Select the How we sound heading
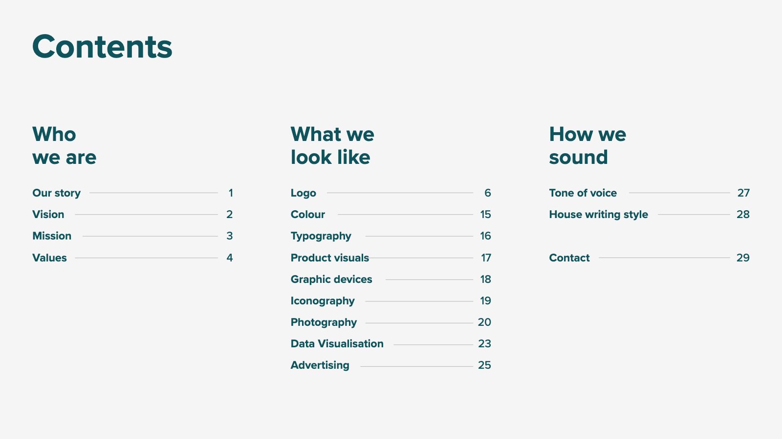The height and width of the screenshot is (439, 782). [587, 145]
